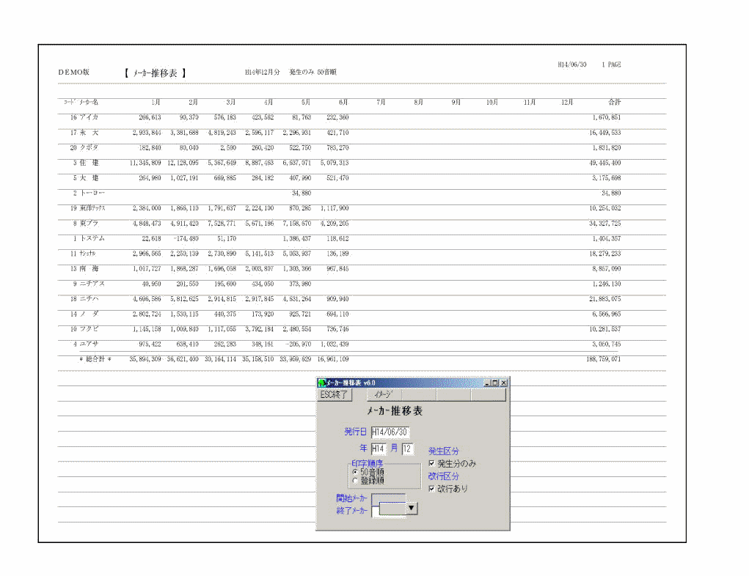Click アイカ 1月 value 266,613
749x576 pixels.
click(x=150, y=117)
